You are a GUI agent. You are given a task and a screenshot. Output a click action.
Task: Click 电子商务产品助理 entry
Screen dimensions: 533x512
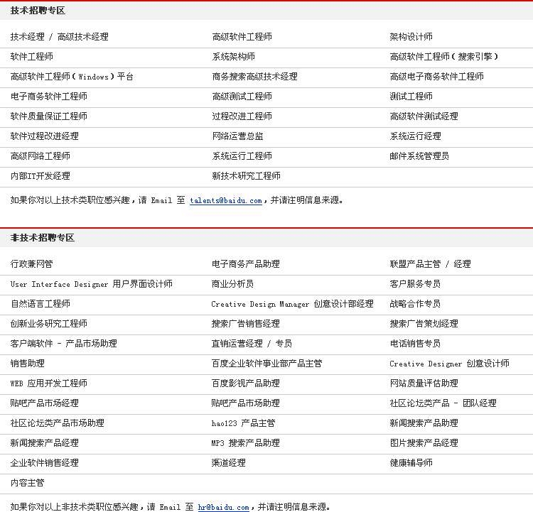(246, 264)
